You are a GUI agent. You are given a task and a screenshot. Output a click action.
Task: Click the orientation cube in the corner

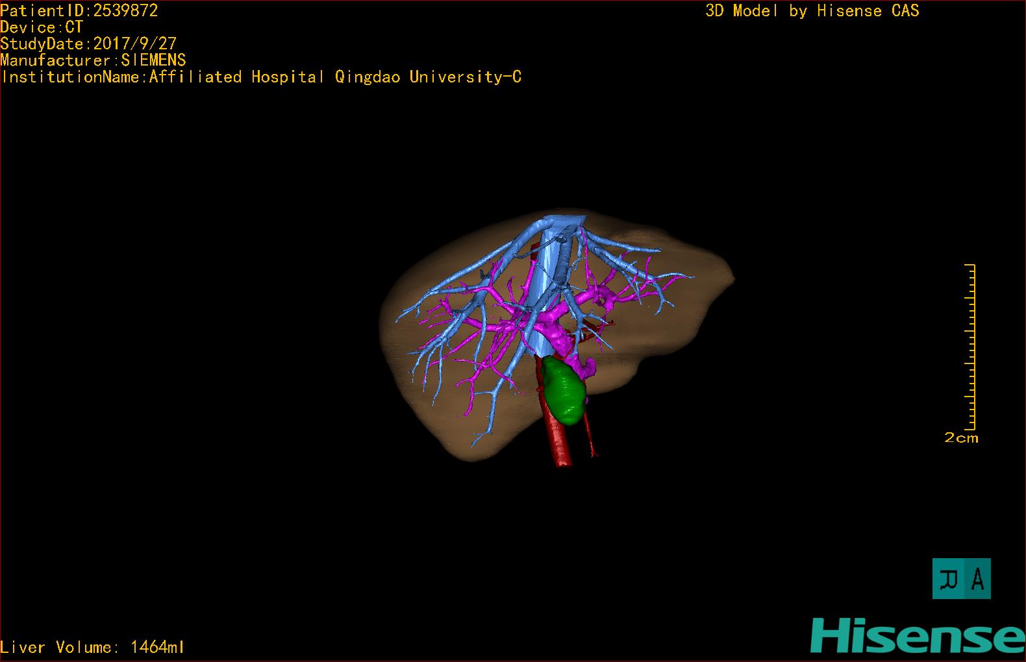tap(961, 578)
